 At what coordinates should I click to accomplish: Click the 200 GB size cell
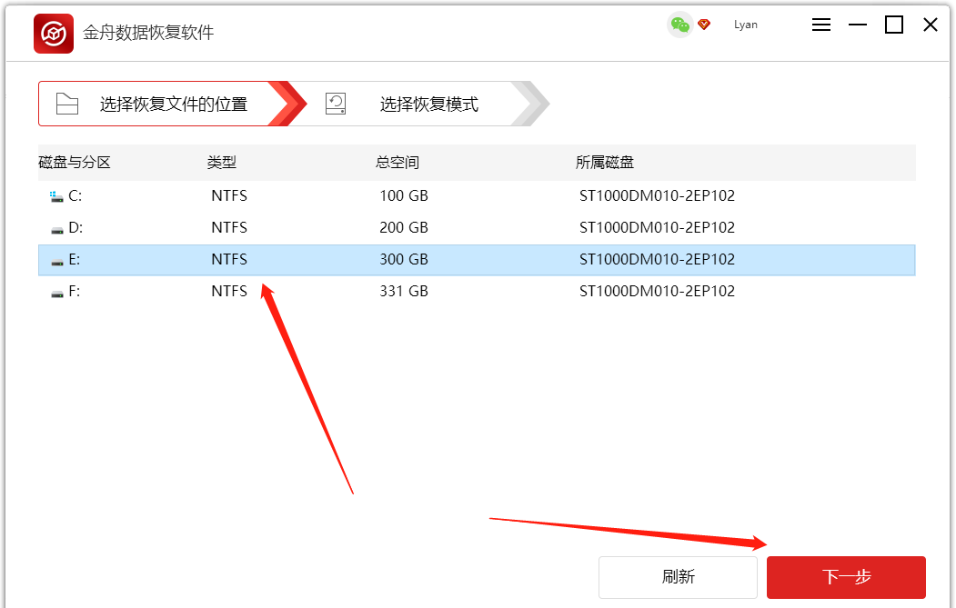[404, 227]
